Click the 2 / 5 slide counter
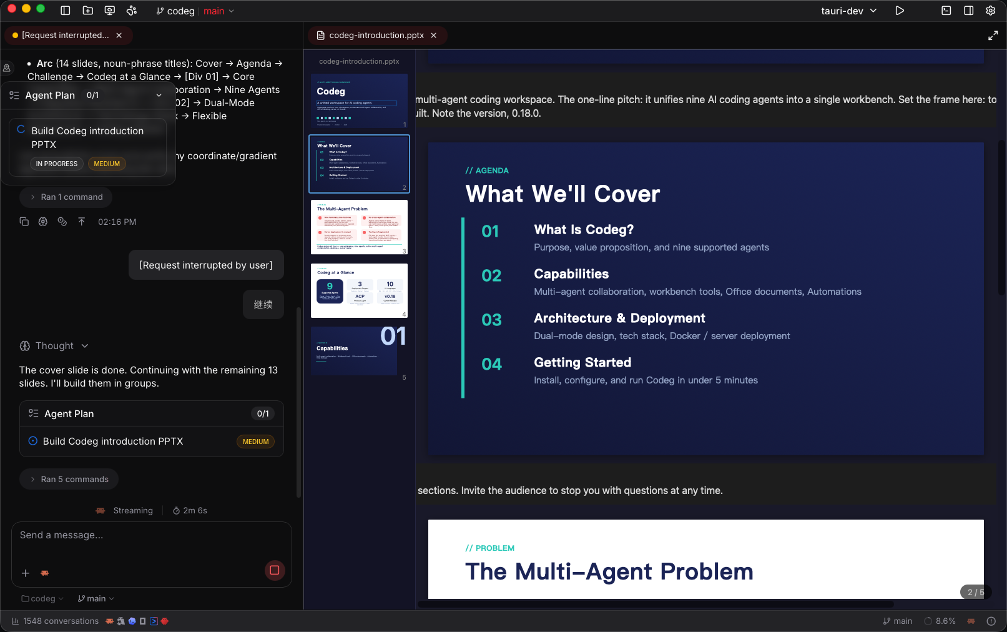 (x=975, y=592)
